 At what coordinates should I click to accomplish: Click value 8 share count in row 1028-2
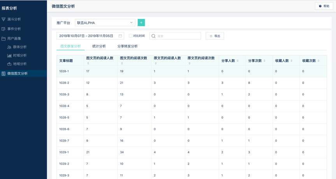coord(249,83)
